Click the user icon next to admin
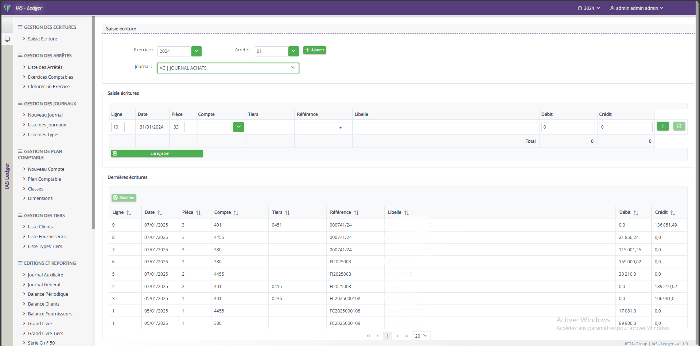This screenshot has height=346, width=700. click(x=611, y=8)
